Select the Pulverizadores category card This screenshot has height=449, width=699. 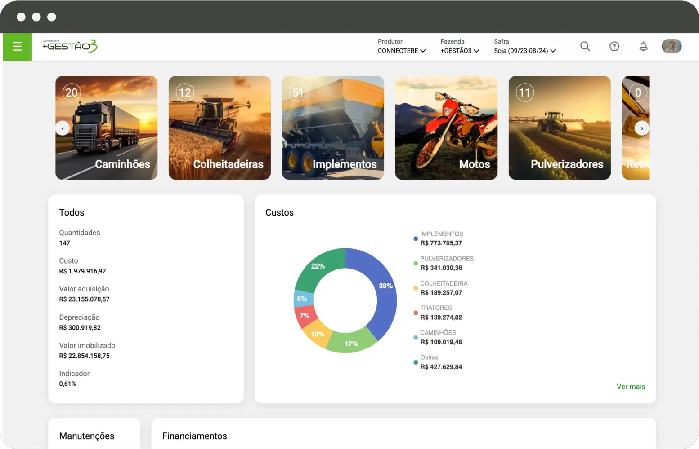tap(560, 128)
